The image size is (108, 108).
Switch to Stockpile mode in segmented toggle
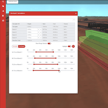pyautogui.click(x=15, y=46)
